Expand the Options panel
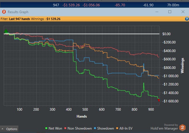189x133 pixels. 9,129
